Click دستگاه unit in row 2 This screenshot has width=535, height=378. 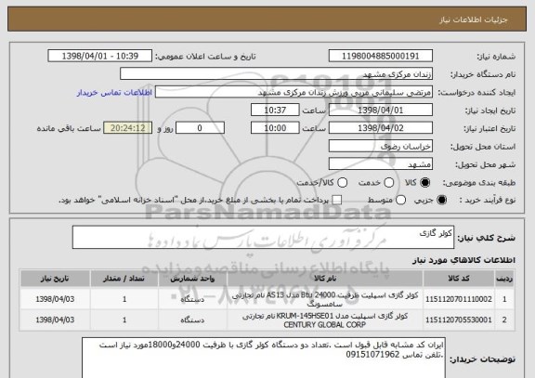click(x=192, y=320)
